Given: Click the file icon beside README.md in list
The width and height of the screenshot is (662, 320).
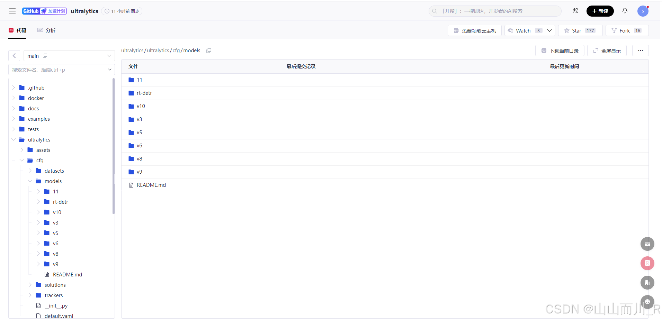Looking at the screenshot, I should 131,185.
